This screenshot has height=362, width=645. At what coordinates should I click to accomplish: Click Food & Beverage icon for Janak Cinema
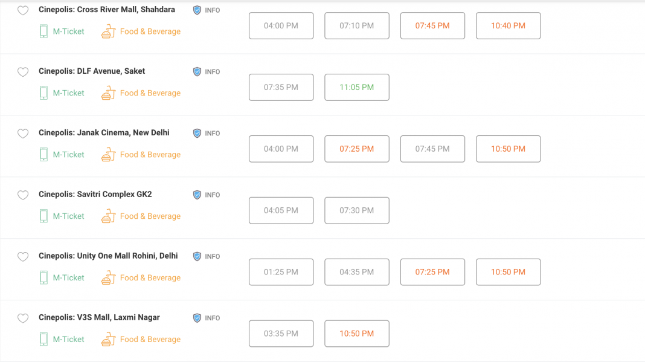109,155
